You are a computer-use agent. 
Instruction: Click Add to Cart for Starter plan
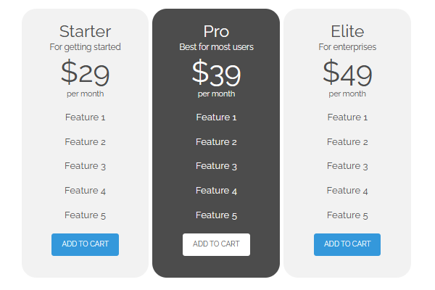coord(85,244)
